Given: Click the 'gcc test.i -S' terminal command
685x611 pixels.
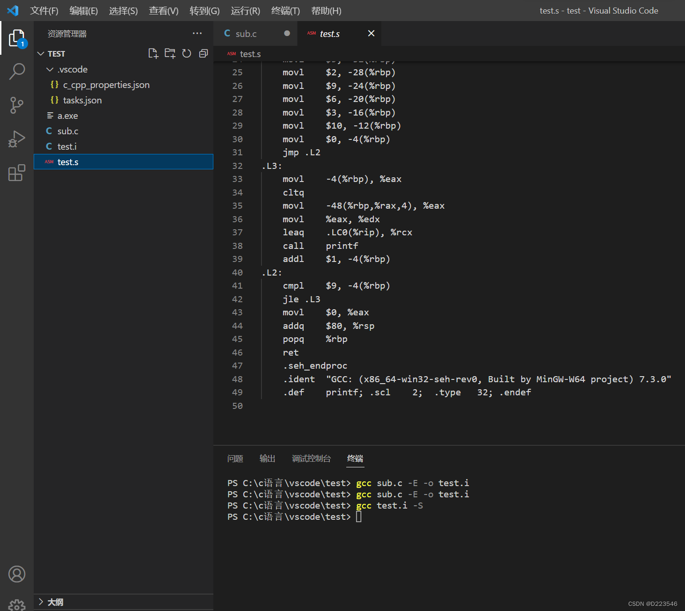Looking at the screenshot, I should tap(389, 505).
